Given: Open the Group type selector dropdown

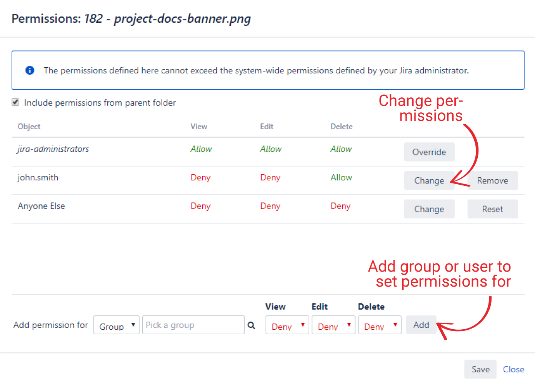Looking at the screenshot, I should pos(116,325).
